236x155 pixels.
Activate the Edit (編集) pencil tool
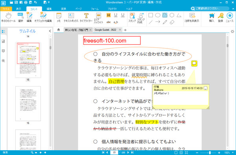(29, 18)
